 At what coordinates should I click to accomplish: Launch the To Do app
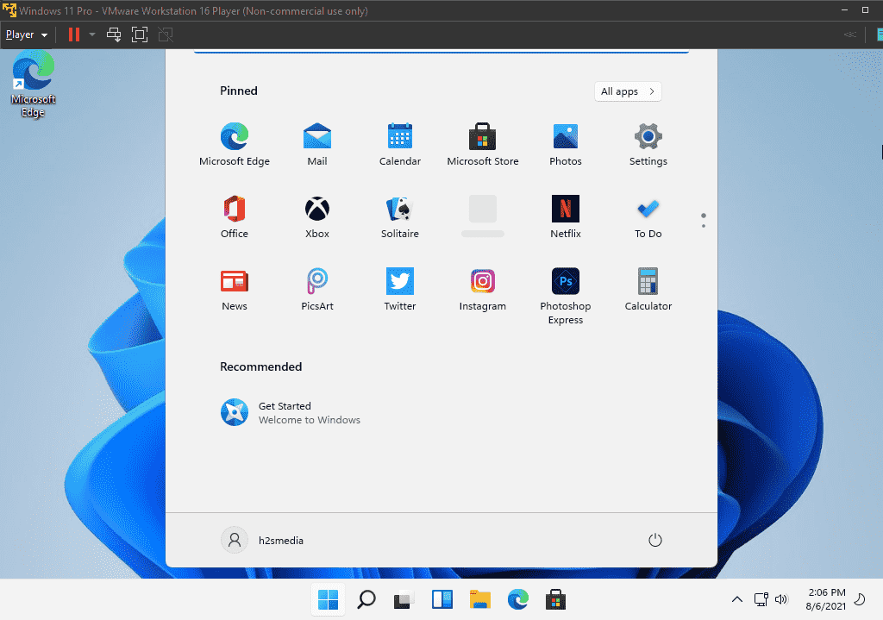648,216
